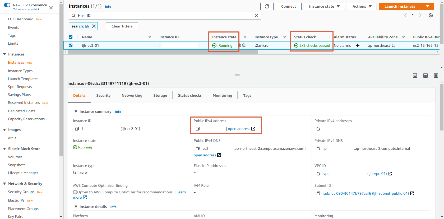Toggle select-all checkbox in table header
The image size is (444, 219).
click(71, 37)
